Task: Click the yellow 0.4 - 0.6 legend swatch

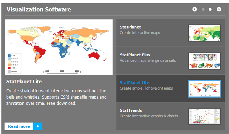Action: click(9, 62)
